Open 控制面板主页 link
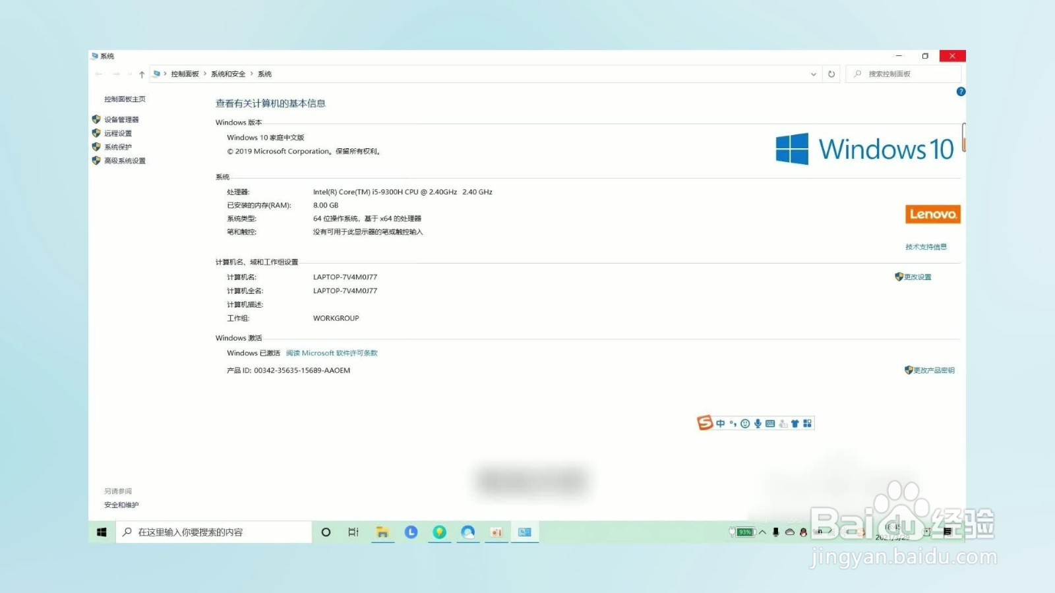The image size is (1055, 593). point(125,99)
